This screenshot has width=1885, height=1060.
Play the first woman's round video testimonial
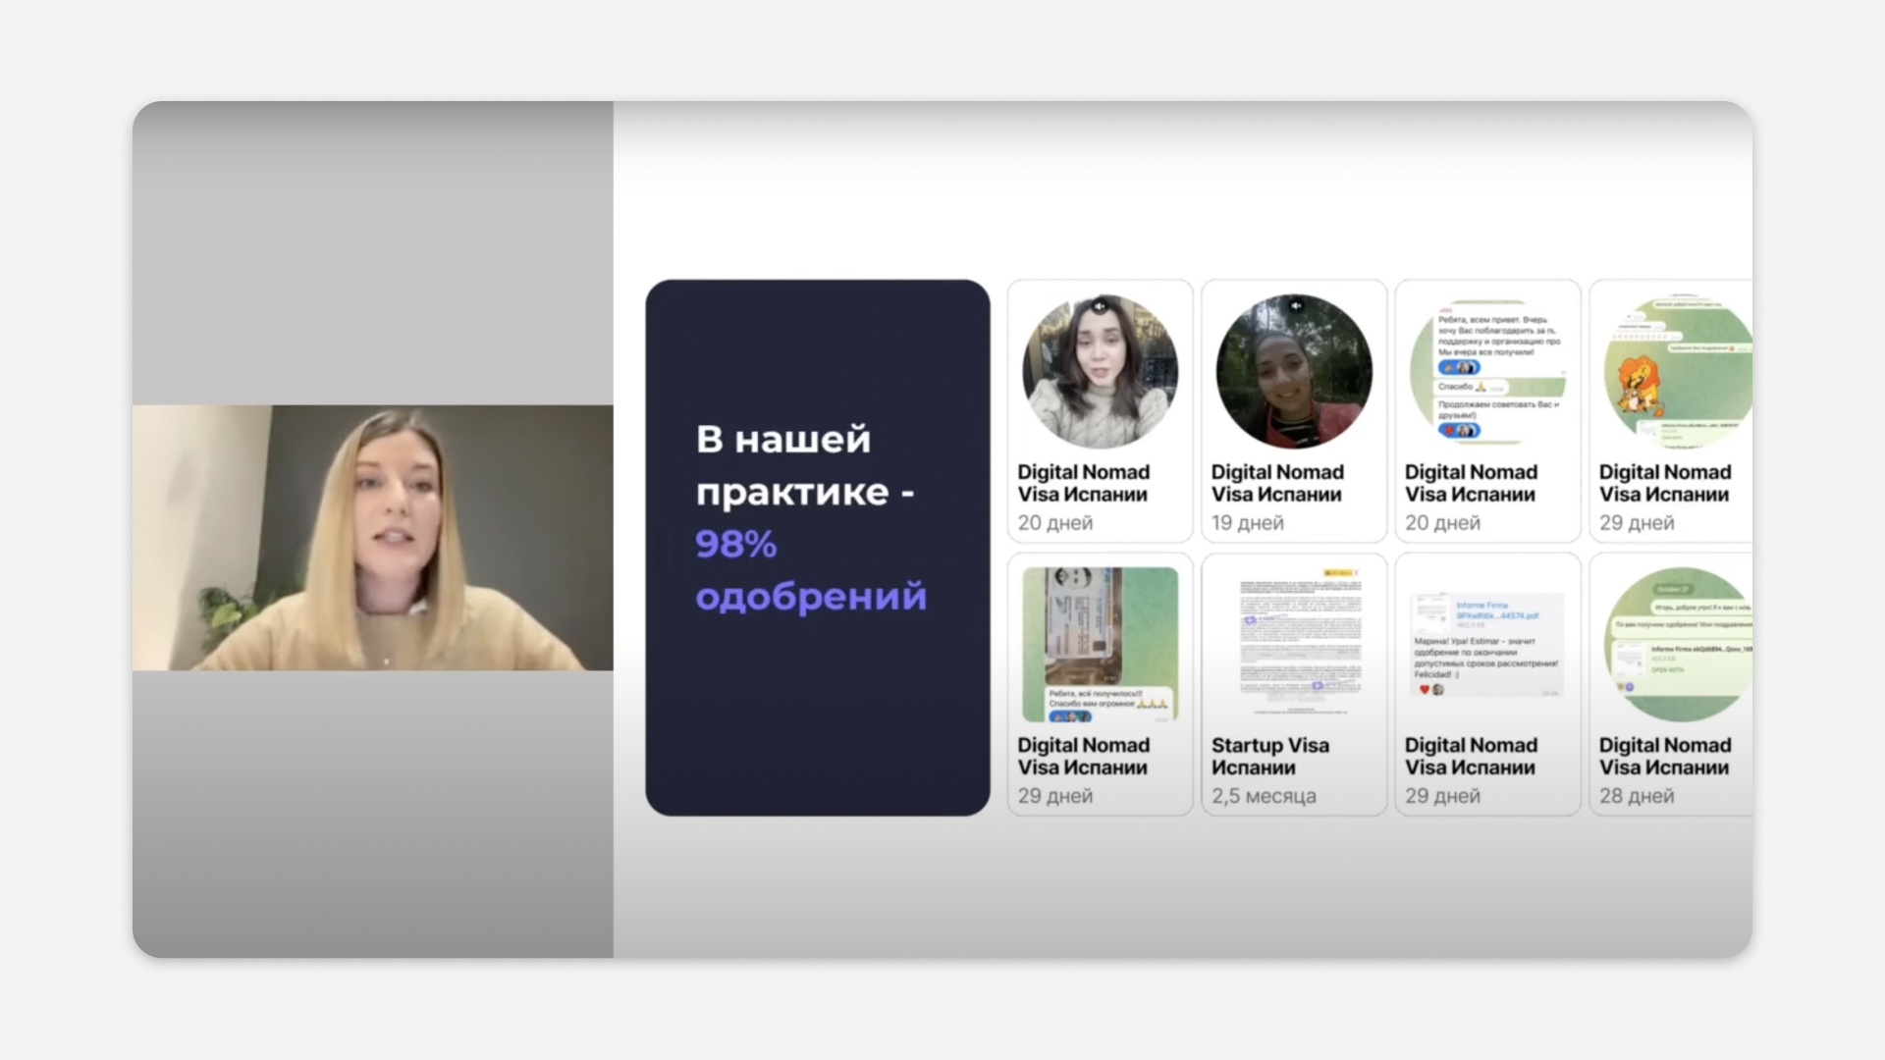1100,378
